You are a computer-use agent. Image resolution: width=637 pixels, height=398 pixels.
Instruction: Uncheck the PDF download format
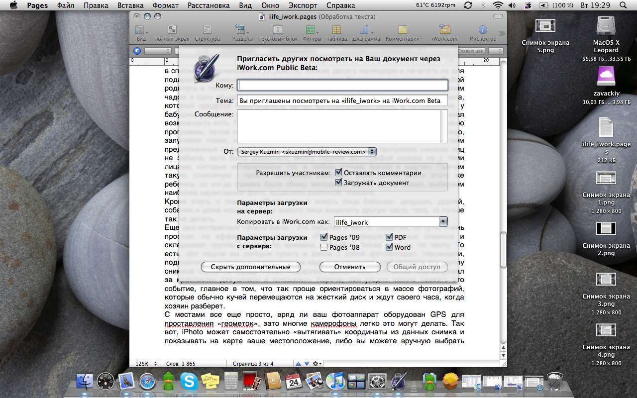pos(389,237)
